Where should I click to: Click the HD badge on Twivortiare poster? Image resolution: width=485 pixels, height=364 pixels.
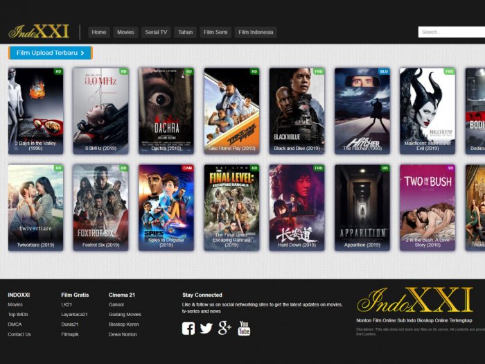(58, 168)
